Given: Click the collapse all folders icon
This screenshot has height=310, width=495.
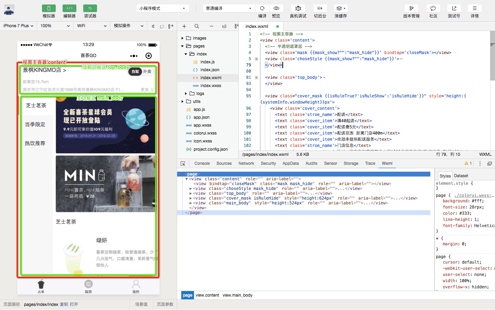Looking at the screenshot, I should point(224,26).
